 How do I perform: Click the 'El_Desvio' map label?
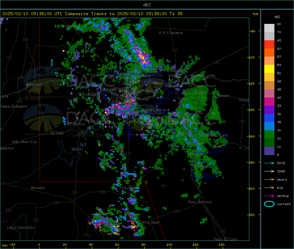point(76,124)
